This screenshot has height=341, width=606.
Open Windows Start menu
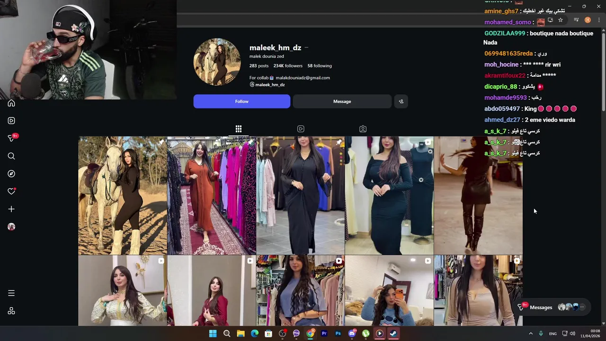pos(213,333)
